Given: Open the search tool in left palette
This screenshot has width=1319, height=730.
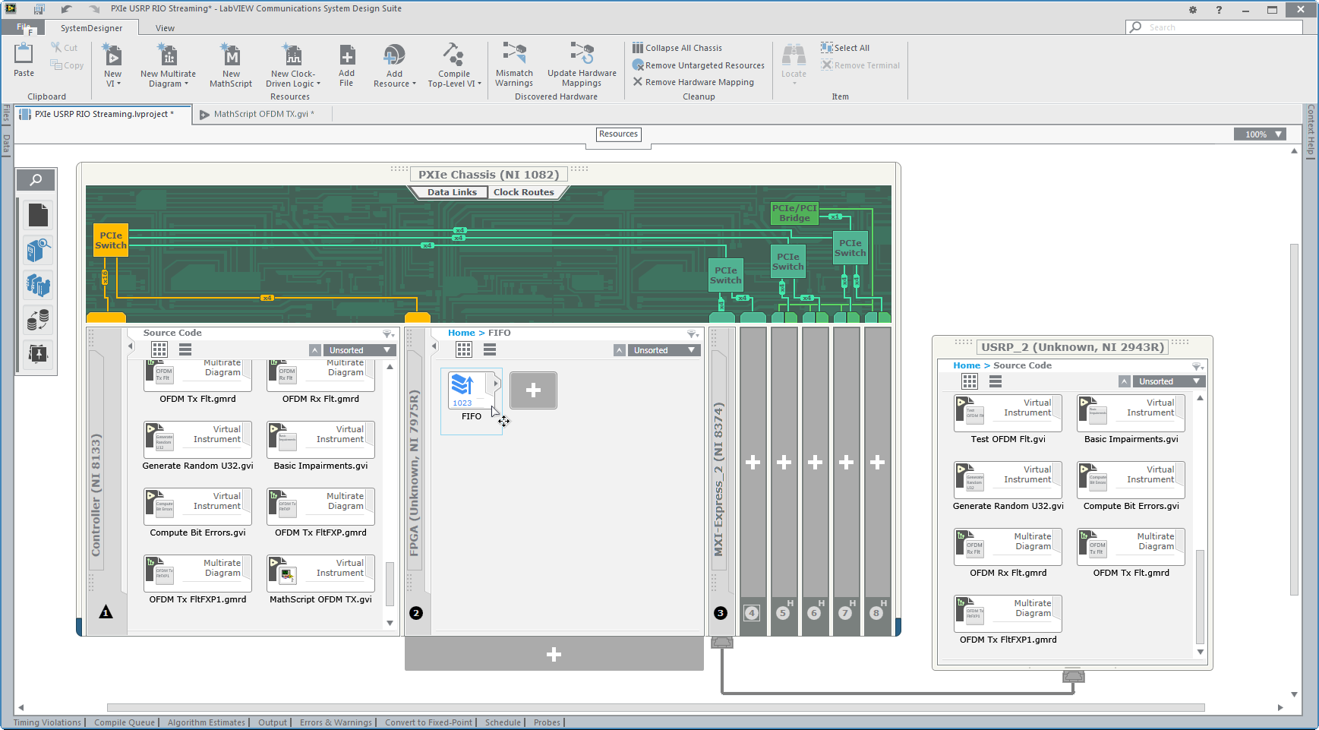Looking at the screenshot, I should (x=36, y=180).
